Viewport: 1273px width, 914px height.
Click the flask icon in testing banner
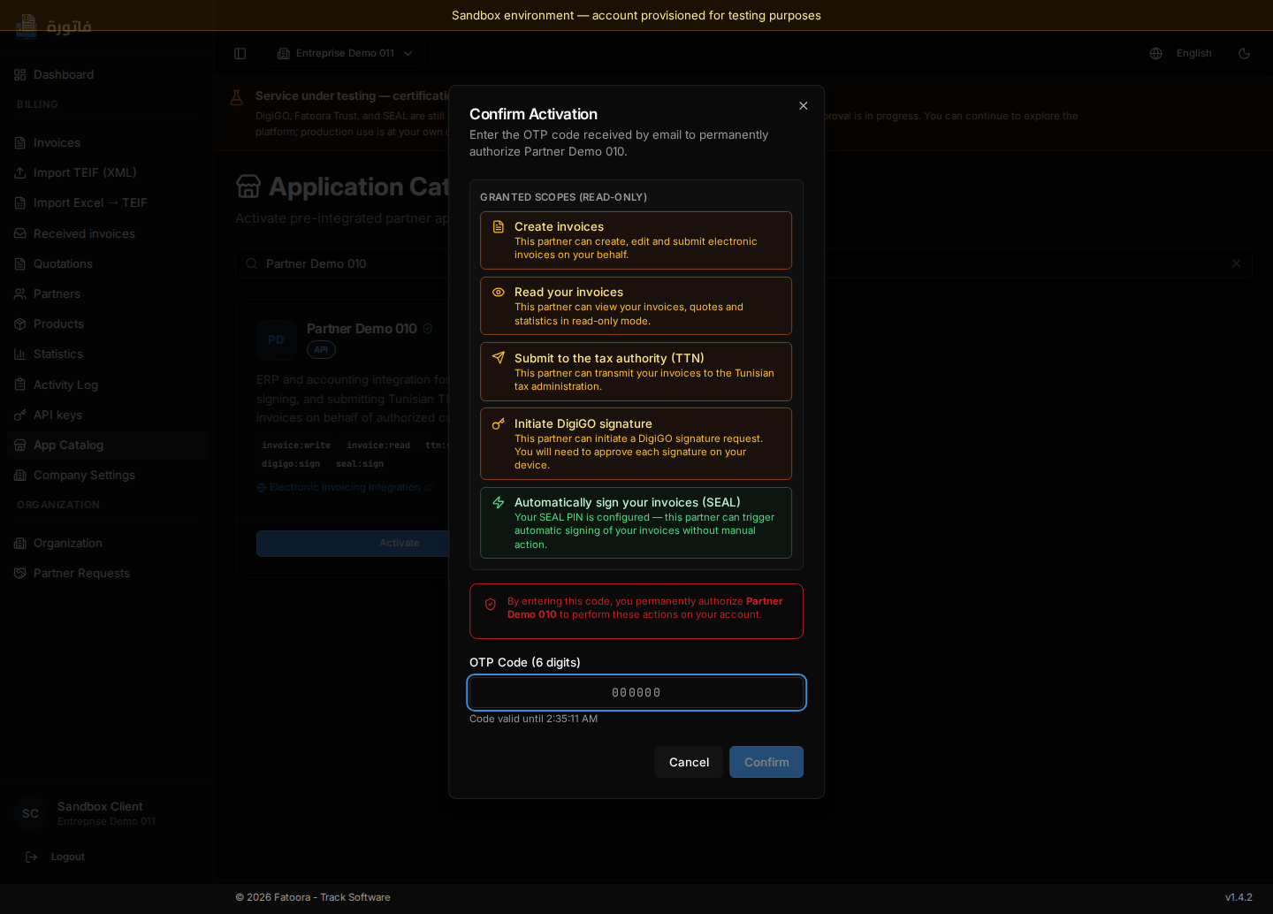[x=236, y=97]
